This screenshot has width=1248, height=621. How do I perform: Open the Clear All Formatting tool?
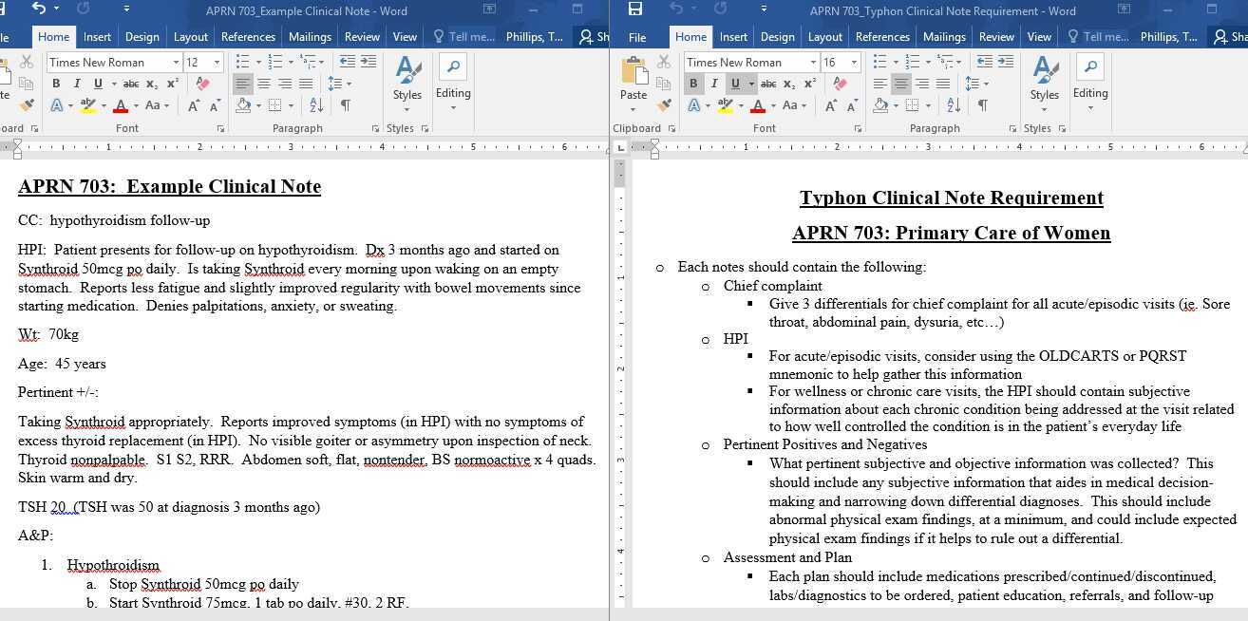click(x=203, y=84)
